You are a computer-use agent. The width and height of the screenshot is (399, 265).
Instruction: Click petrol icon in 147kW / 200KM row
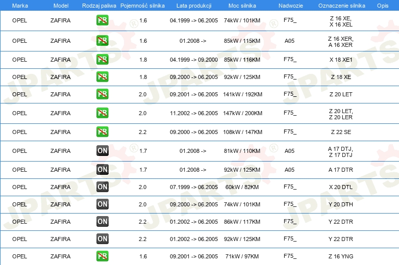click(102, 113)
